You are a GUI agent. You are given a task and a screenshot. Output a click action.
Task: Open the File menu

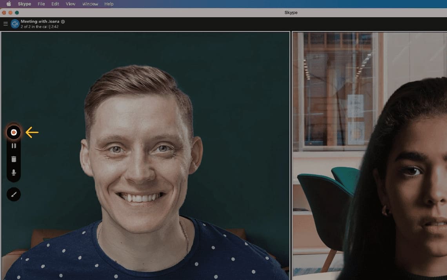[x=41, y=4]
